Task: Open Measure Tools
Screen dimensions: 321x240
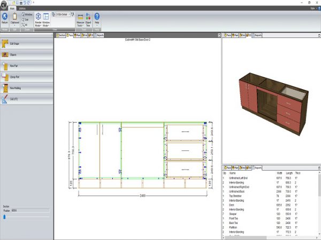Action: click(x=80, y=19)
